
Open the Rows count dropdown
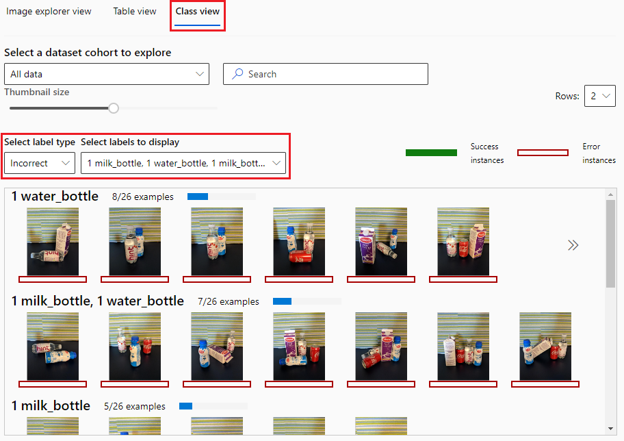(600, 96)
